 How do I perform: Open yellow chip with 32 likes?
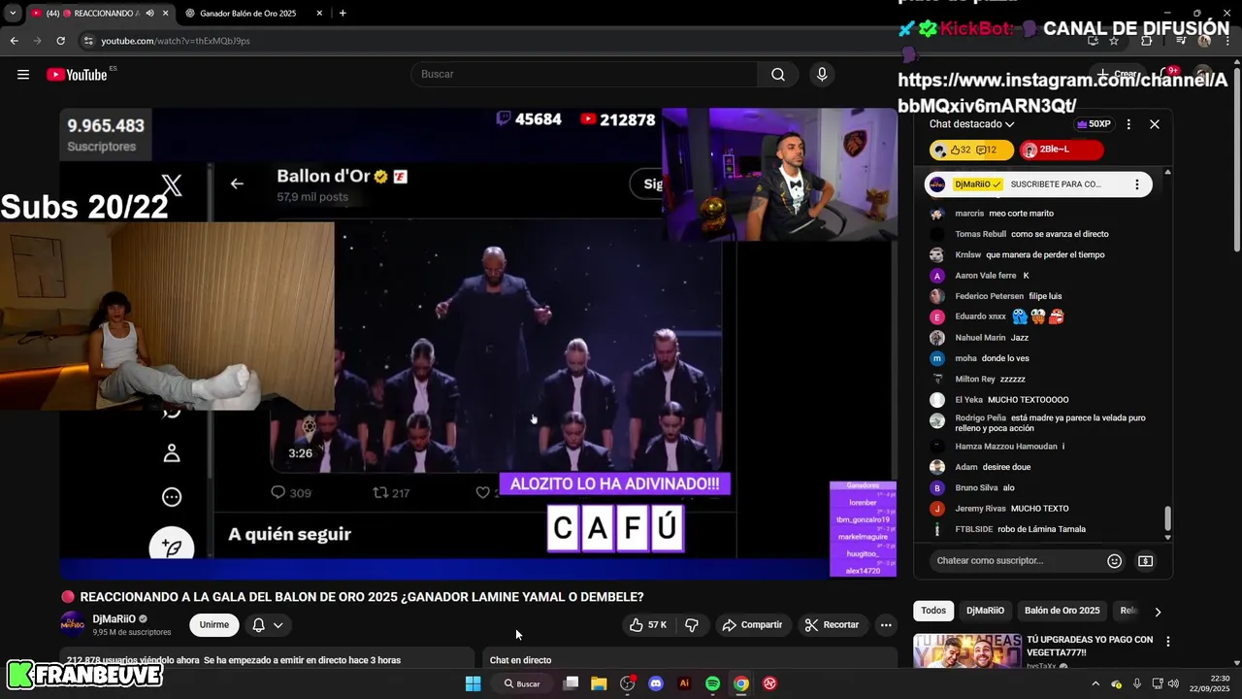971,150
